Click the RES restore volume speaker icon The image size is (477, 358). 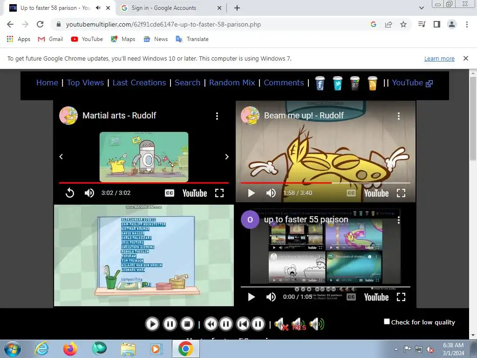[x=299, y=324]
